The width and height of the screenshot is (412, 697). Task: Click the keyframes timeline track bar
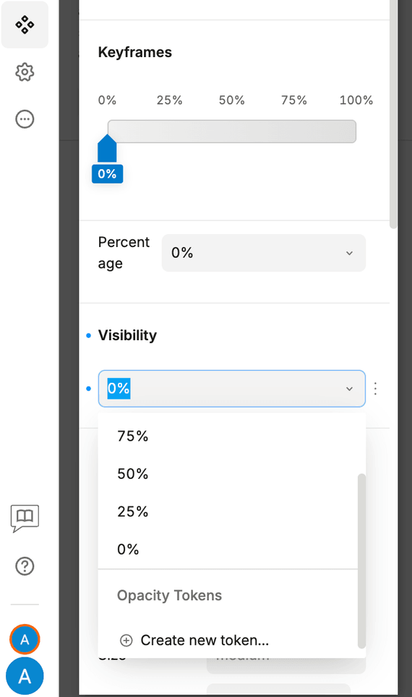pyautogui.click(x=232, y=131)
